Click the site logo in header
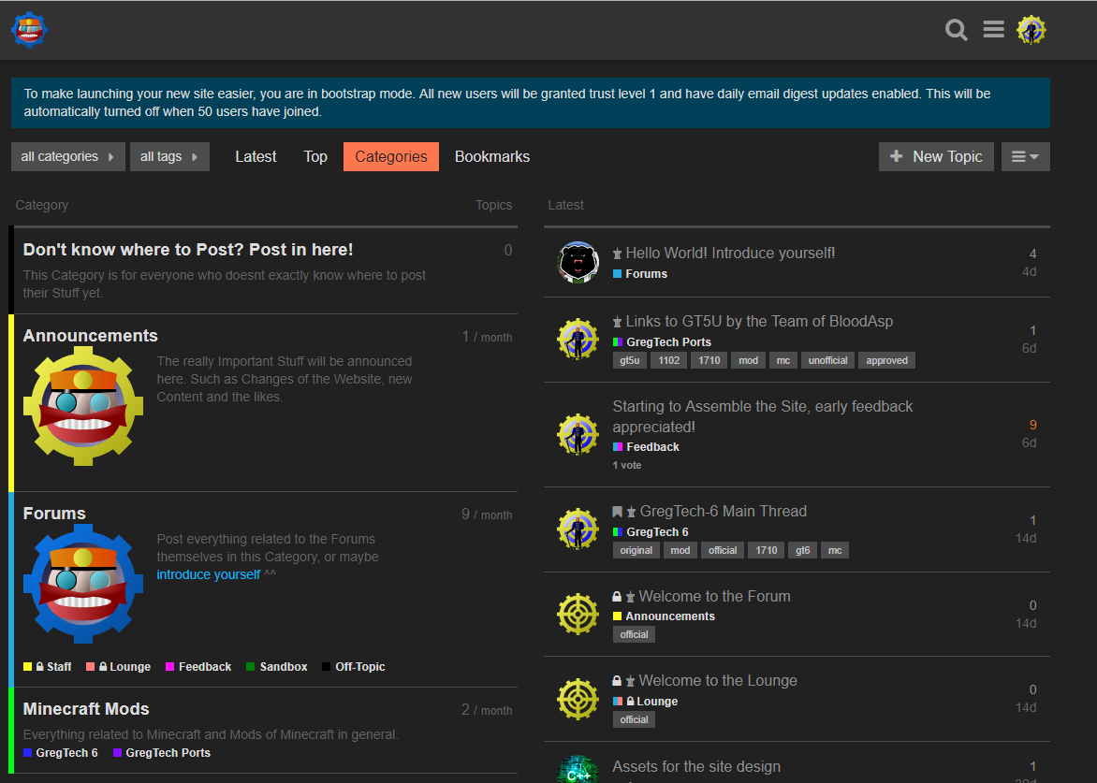Viewport: 1097px width, 783px height. click(29, 30)
